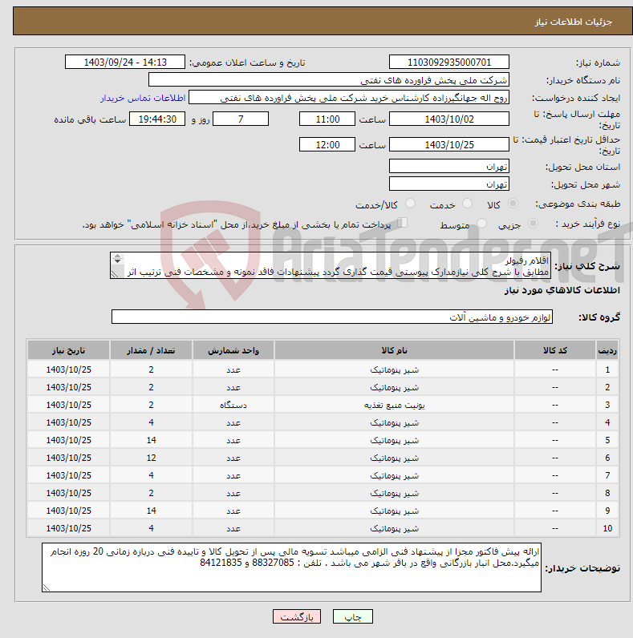Click item name شیر پنوماتیک in row 7
The height and width of the screenshot is (638, 633).
[x=394, y=475]
